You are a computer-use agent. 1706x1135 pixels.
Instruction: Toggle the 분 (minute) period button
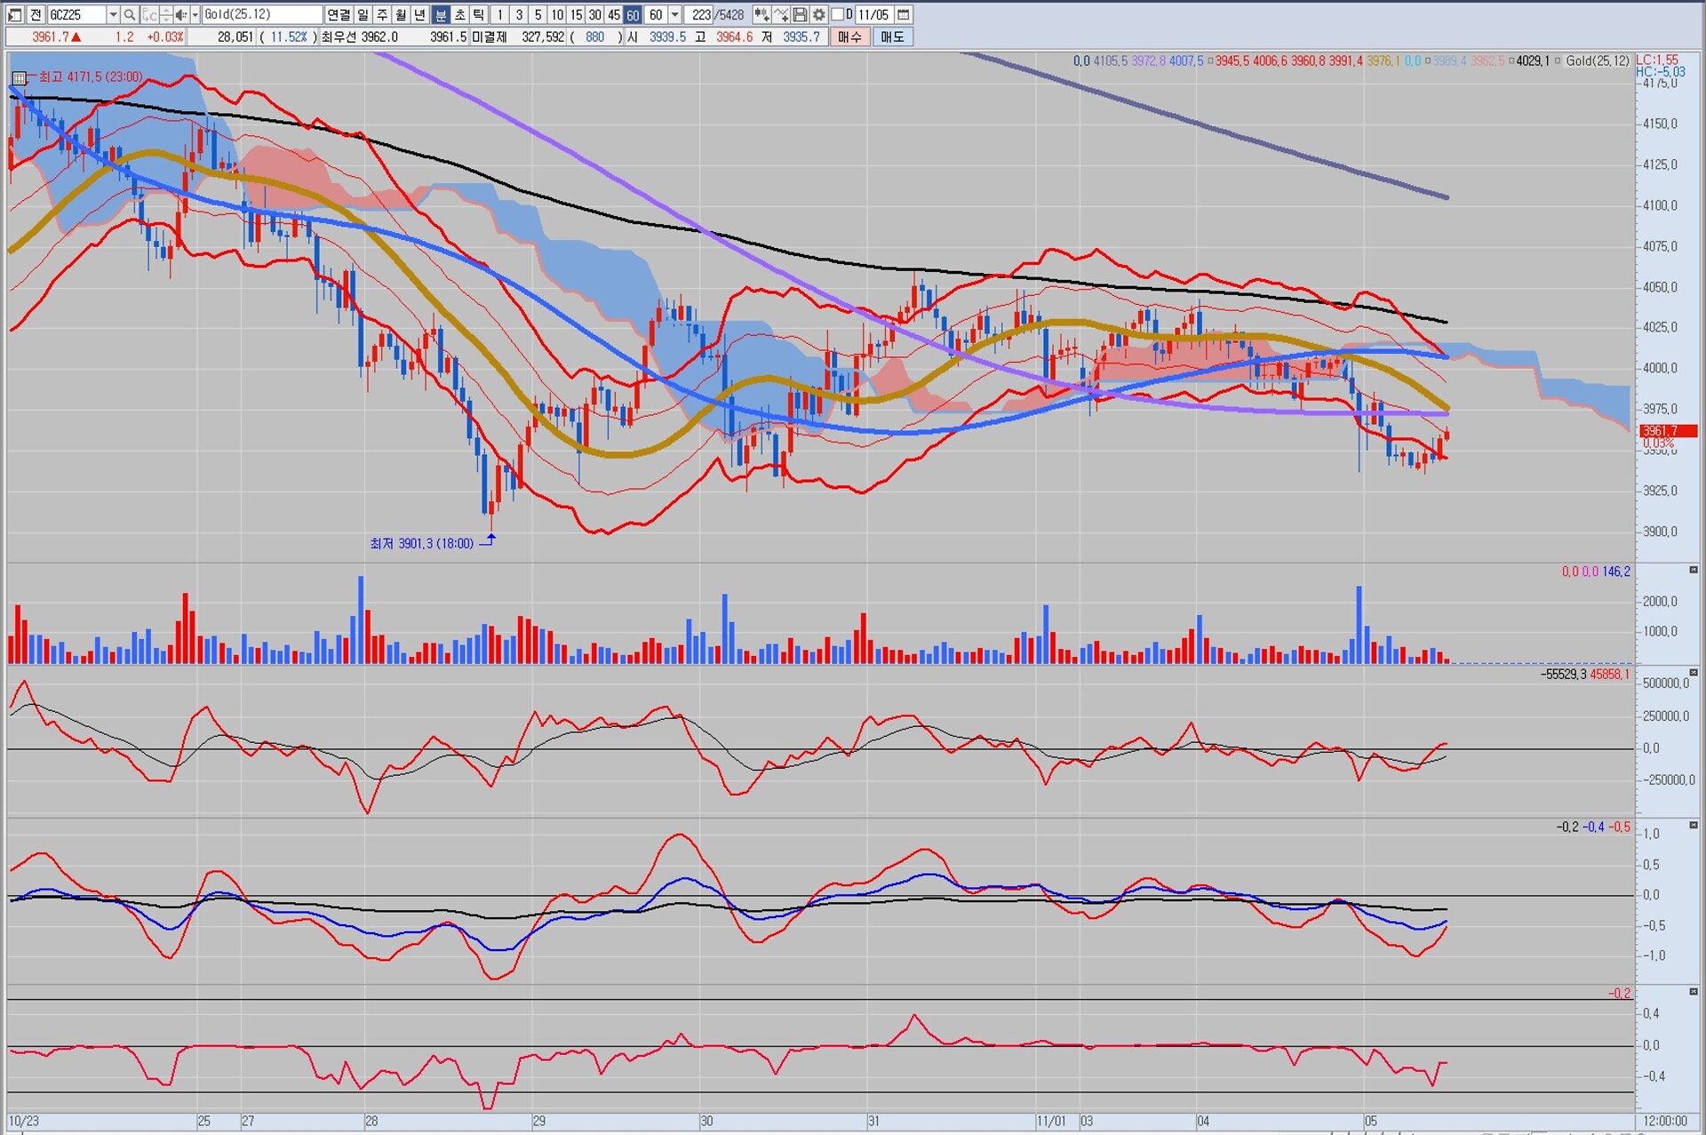click(441, 15)
